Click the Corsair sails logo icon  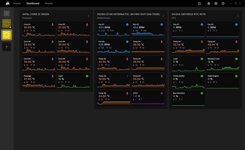(x=7, y=3)
